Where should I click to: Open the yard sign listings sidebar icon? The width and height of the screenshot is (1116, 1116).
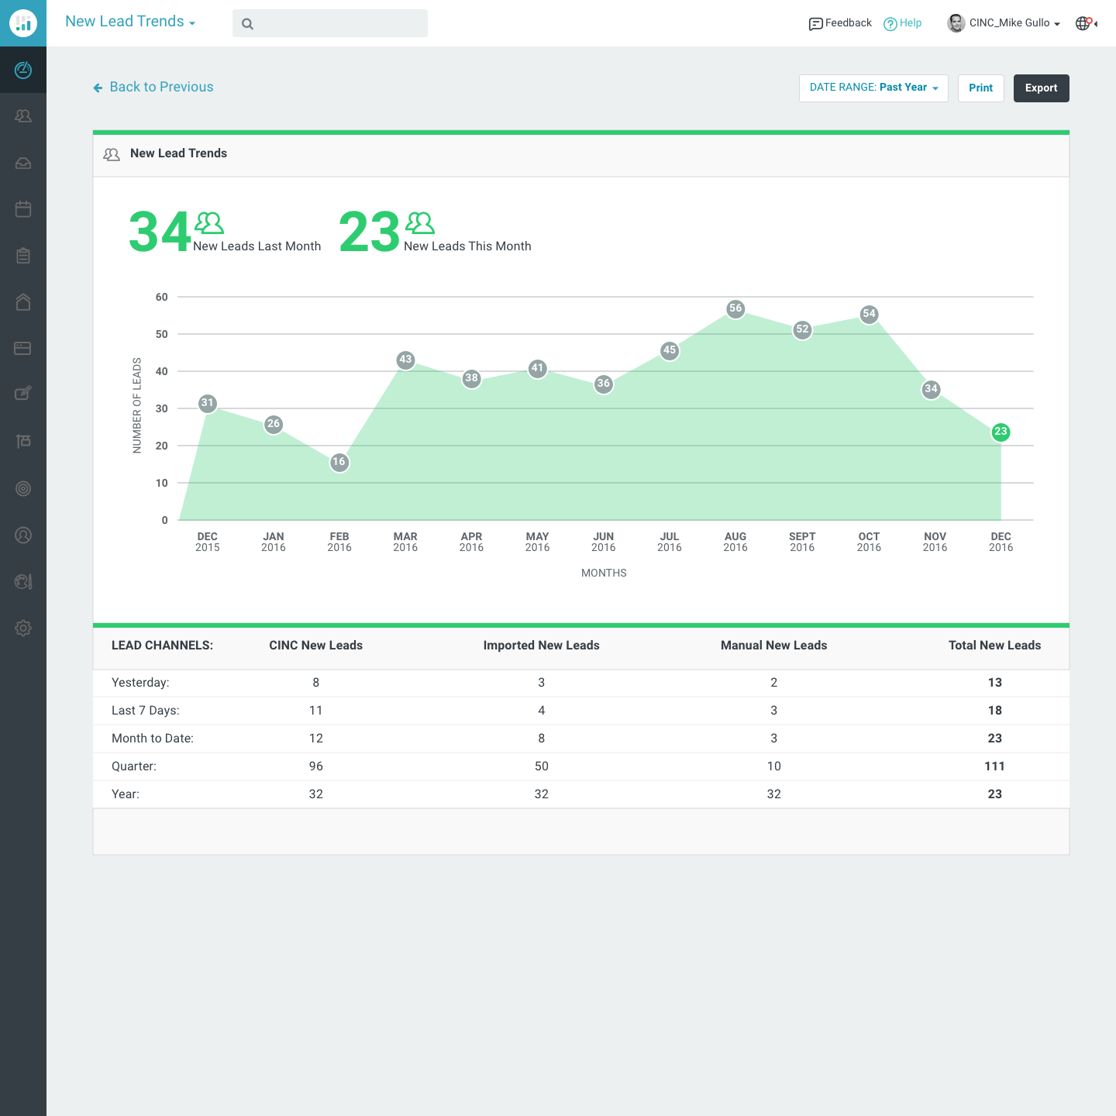pos(23,441)
